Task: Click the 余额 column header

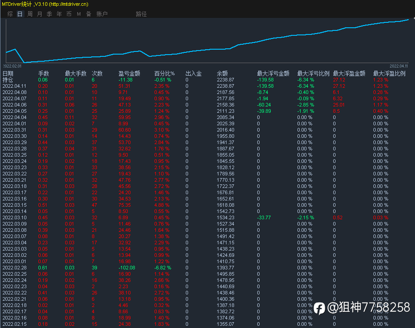Action: pyautogui.click(x=222, y=73)
